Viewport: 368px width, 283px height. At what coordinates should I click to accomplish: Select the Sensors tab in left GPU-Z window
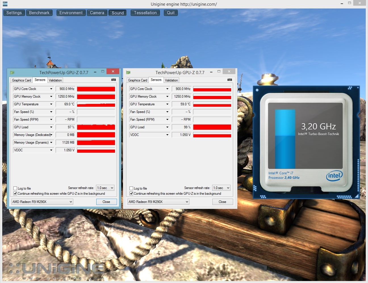[x=40, y=80]
